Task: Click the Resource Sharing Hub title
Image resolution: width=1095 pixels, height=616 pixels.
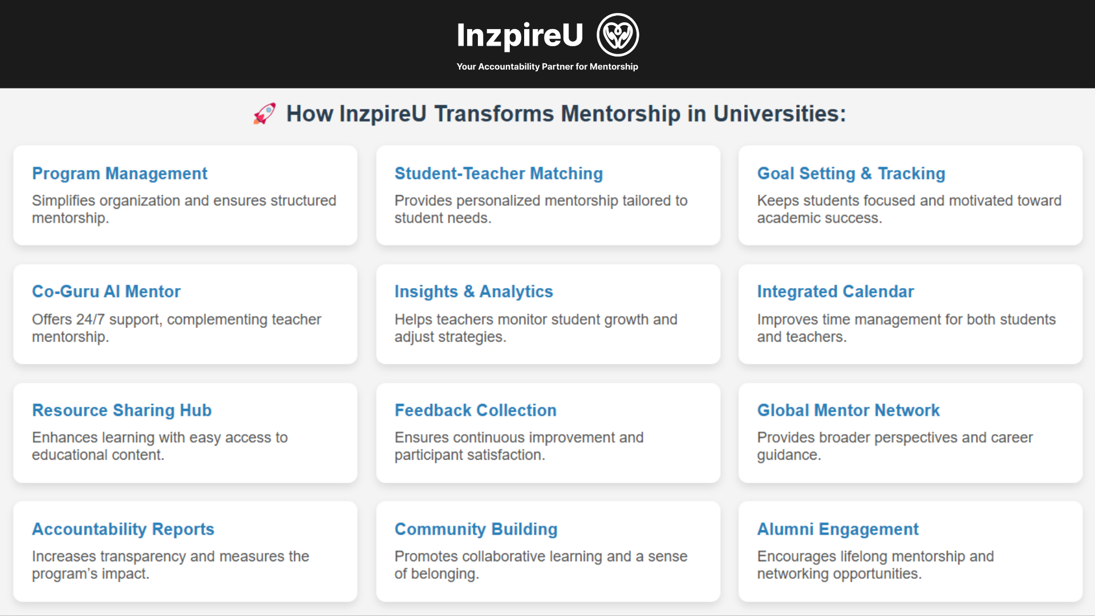Action: point(121,410)
